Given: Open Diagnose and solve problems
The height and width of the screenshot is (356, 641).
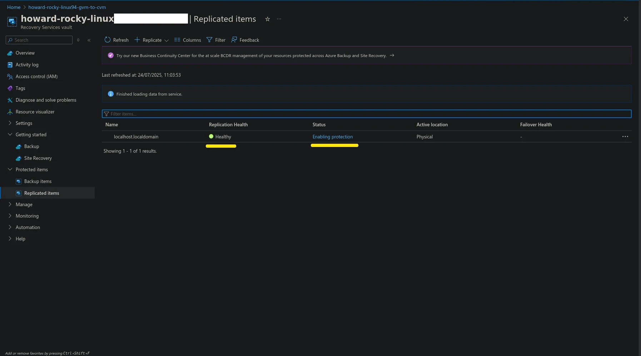Looking at the screenshot, I should point(46,100).
